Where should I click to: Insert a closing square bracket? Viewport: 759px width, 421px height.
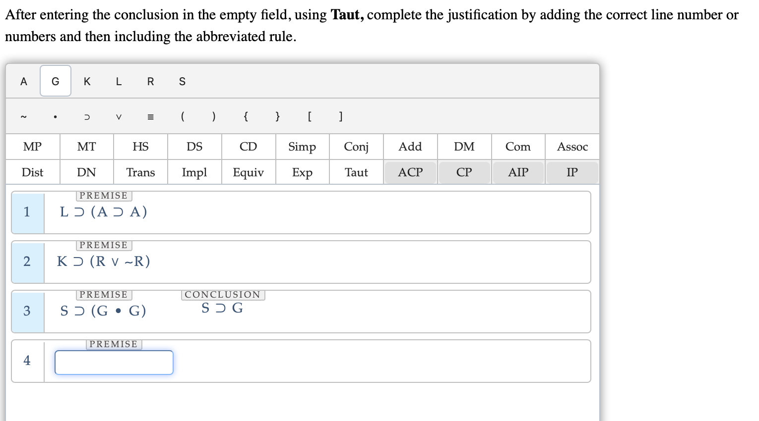pyautogui.click(x=340, y=116)
